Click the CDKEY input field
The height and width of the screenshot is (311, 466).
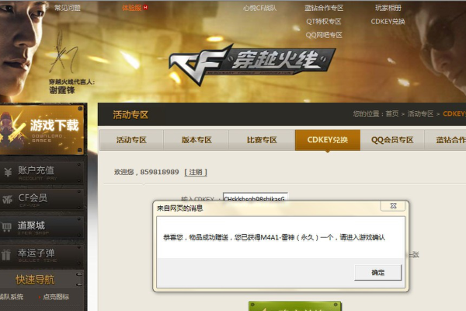(x=256, y=197)
